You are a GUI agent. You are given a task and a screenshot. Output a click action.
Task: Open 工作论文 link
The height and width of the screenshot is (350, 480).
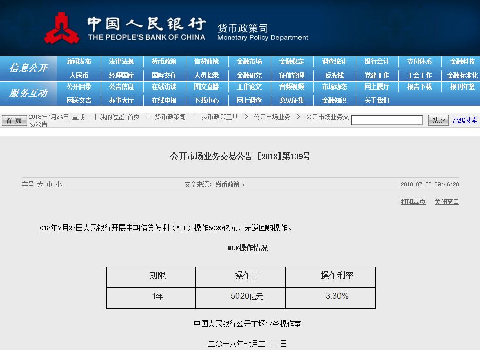point(249,87)
